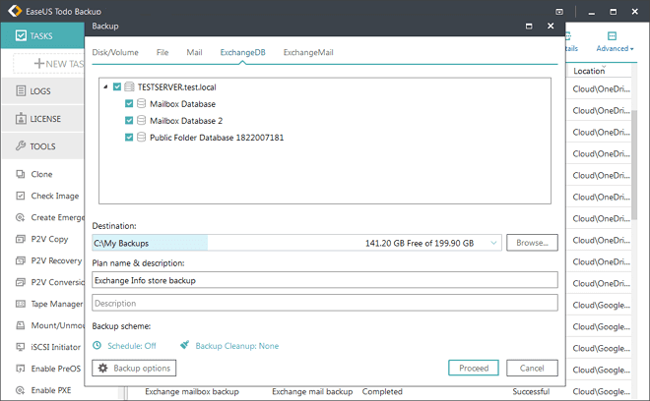The height and width of the screenshot is (401, 650).
Task: Click the Enable PreOS icon
Action: pos(21,368)
